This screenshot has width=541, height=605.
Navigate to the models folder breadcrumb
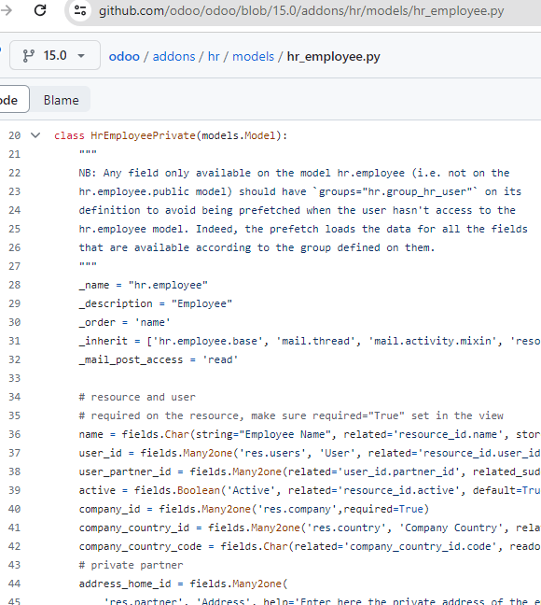point(253,56)
